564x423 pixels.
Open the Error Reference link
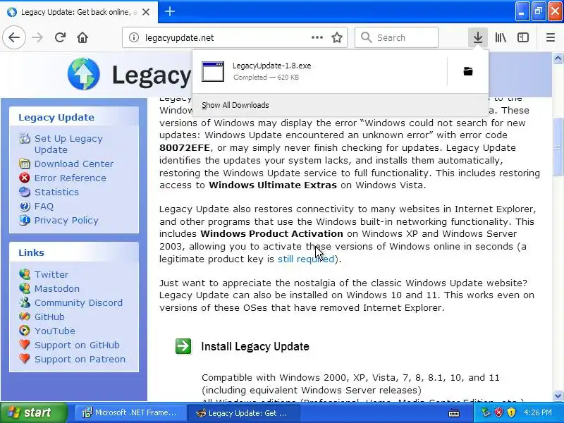[x=70, y=178]
